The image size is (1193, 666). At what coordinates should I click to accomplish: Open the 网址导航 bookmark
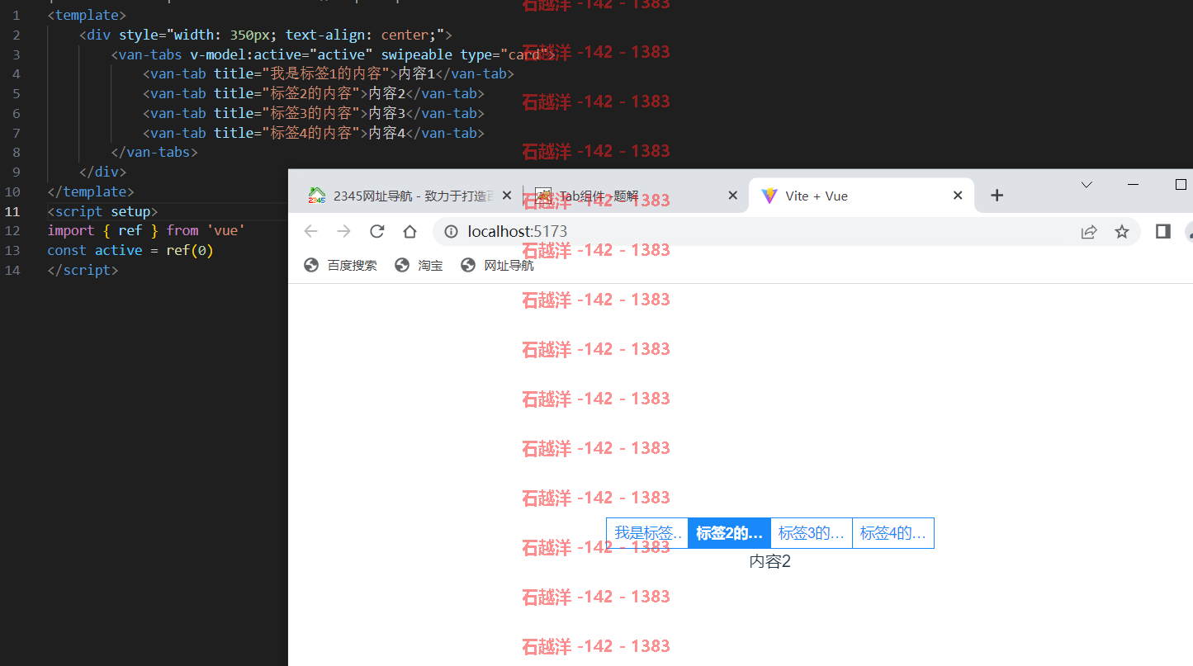pyautogui.click(x=498, y=265)
